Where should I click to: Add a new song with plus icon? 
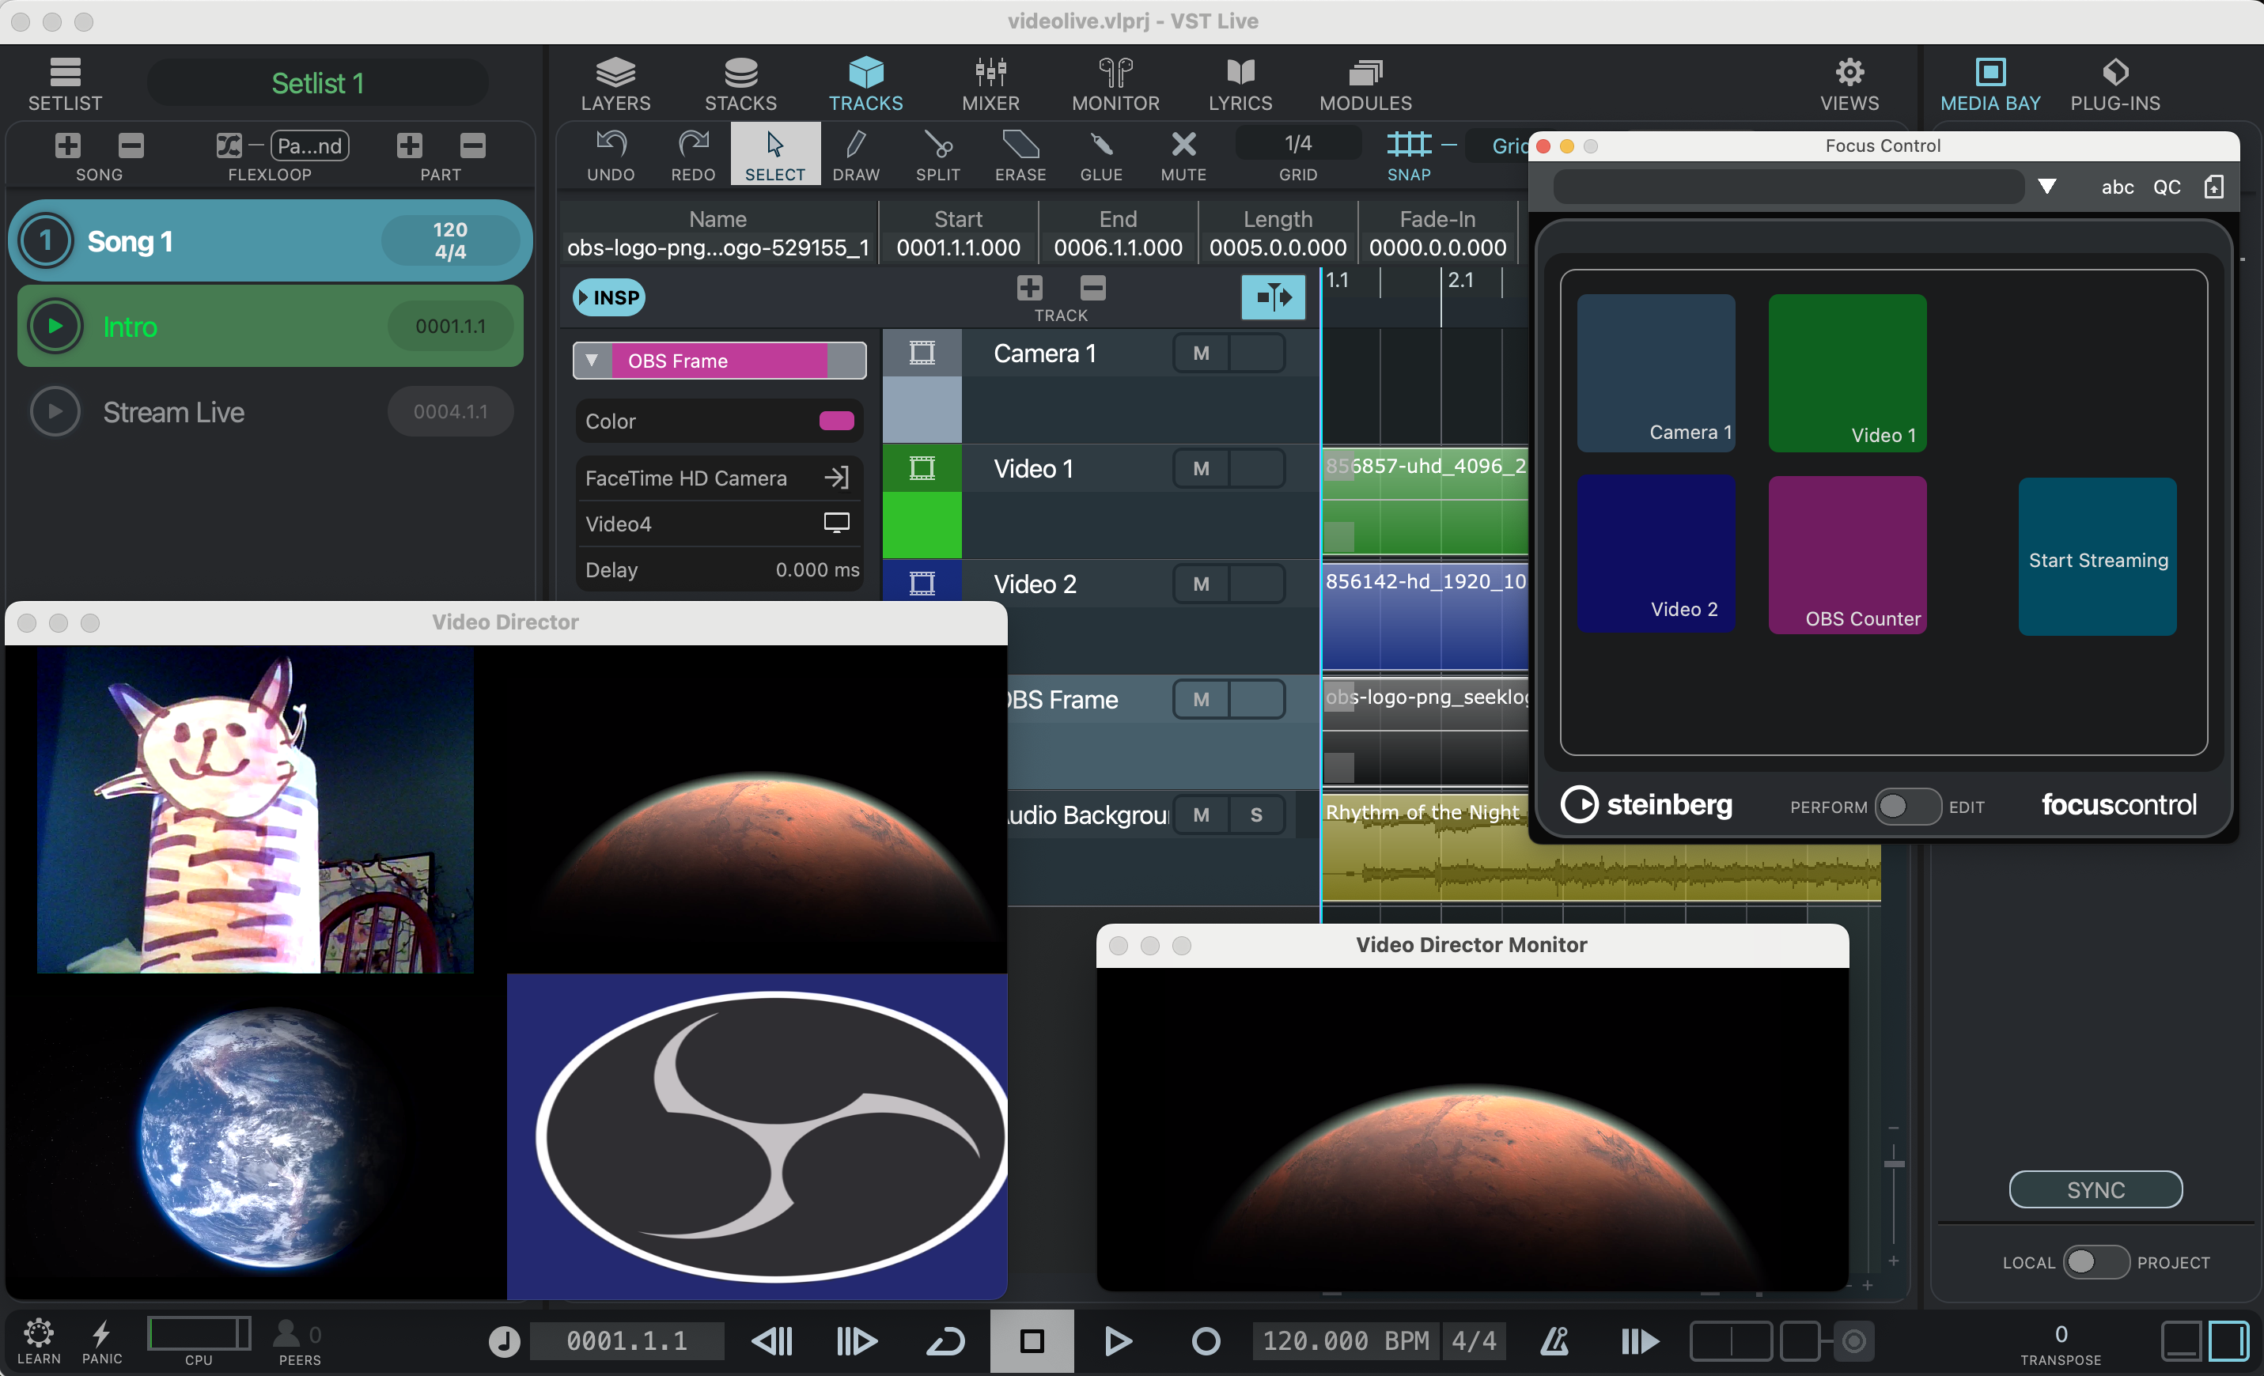coord(68,146)
